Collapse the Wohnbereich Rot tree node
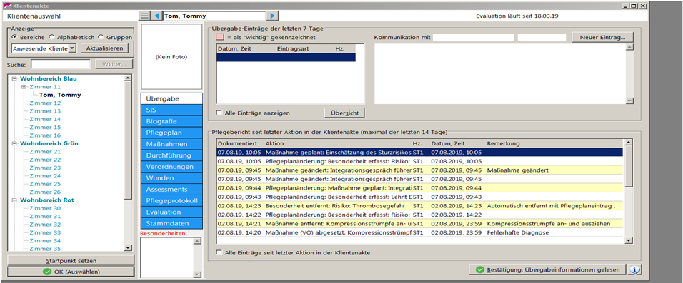Screen dimensions: 683x283 point(15,200)
